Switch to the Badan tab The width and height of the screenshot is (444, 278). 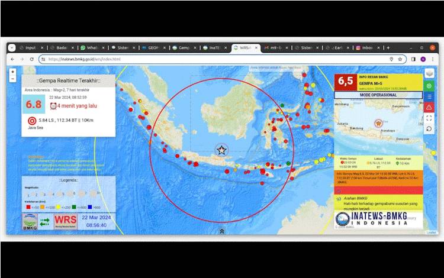(61, 48)
